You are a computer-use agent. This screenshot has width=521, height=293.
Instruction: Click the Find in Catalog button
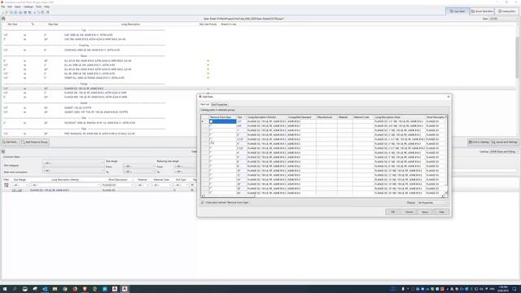point(479,142)
